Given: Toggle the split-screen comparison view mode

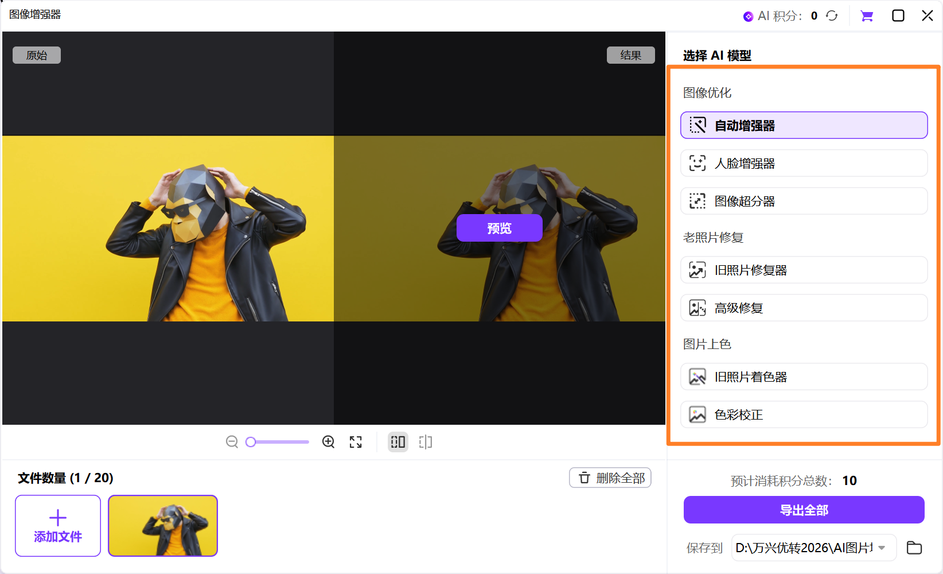Looking at the screenshot, I should (398, 442).
